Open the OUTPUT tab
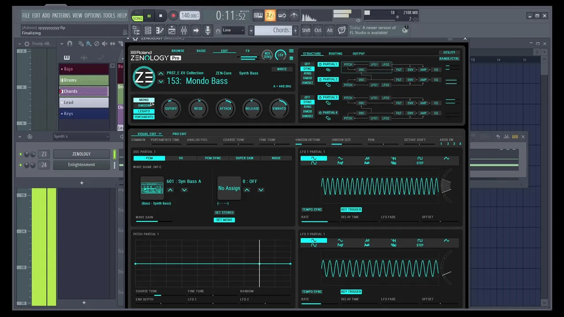564x317 pixels. tap(359, 54)
